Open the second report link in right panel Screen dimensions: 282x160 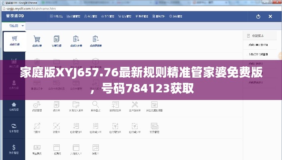258,54
